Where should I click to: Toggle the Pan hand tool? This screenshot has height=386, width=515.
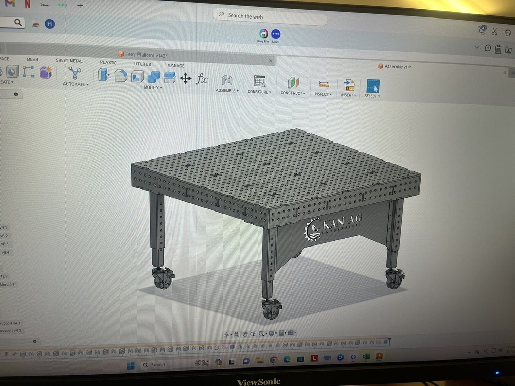[x=246, y=333]
